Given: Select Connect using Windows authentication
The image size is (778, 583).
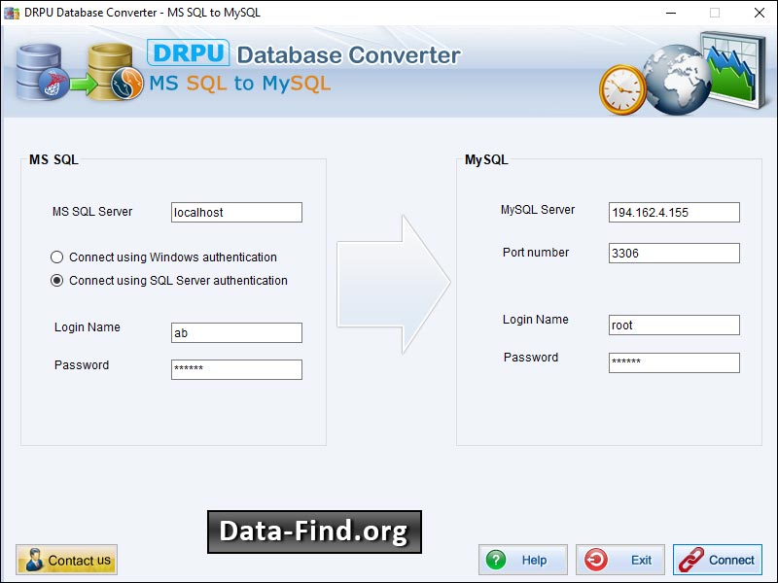Looking at the screenshot, I should point(56,257).
